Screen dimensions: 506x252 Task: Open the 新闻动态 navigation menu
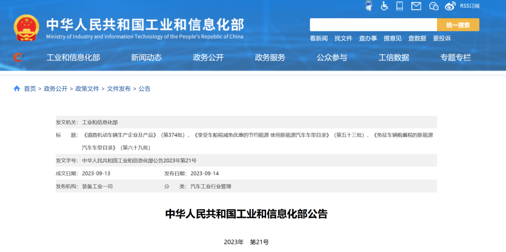tap(146, 58)
